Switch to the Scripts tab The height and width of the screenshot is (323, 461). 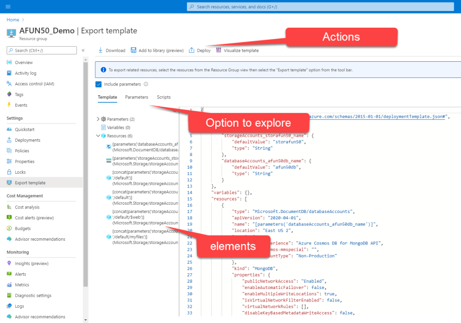164,97
